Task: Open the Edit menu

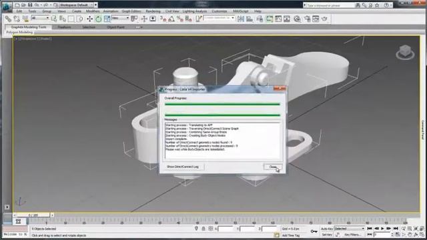Action: 19,11
